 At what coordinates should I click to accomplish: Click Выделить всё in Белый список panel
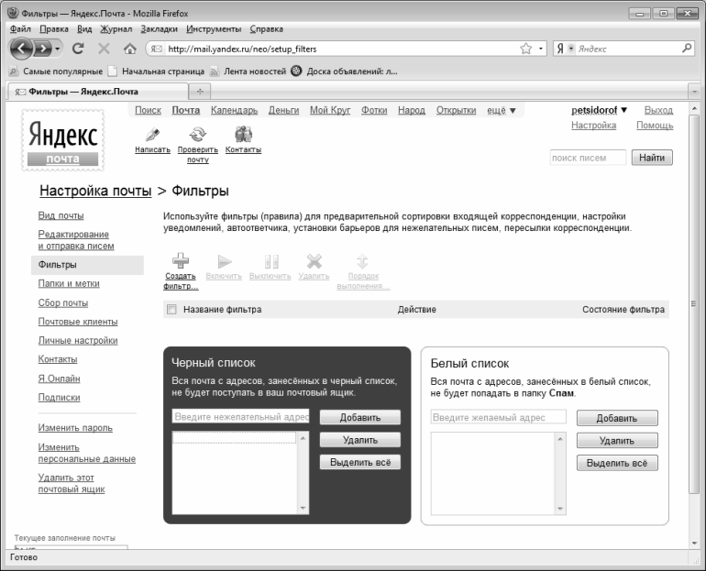(x=617, y=463)
